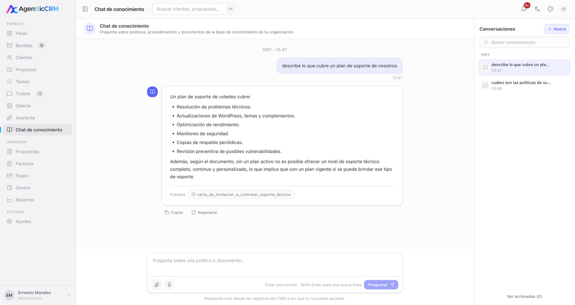Click the book icon beside page title
This screenshot has height=305, width=575.
point(90,28)
